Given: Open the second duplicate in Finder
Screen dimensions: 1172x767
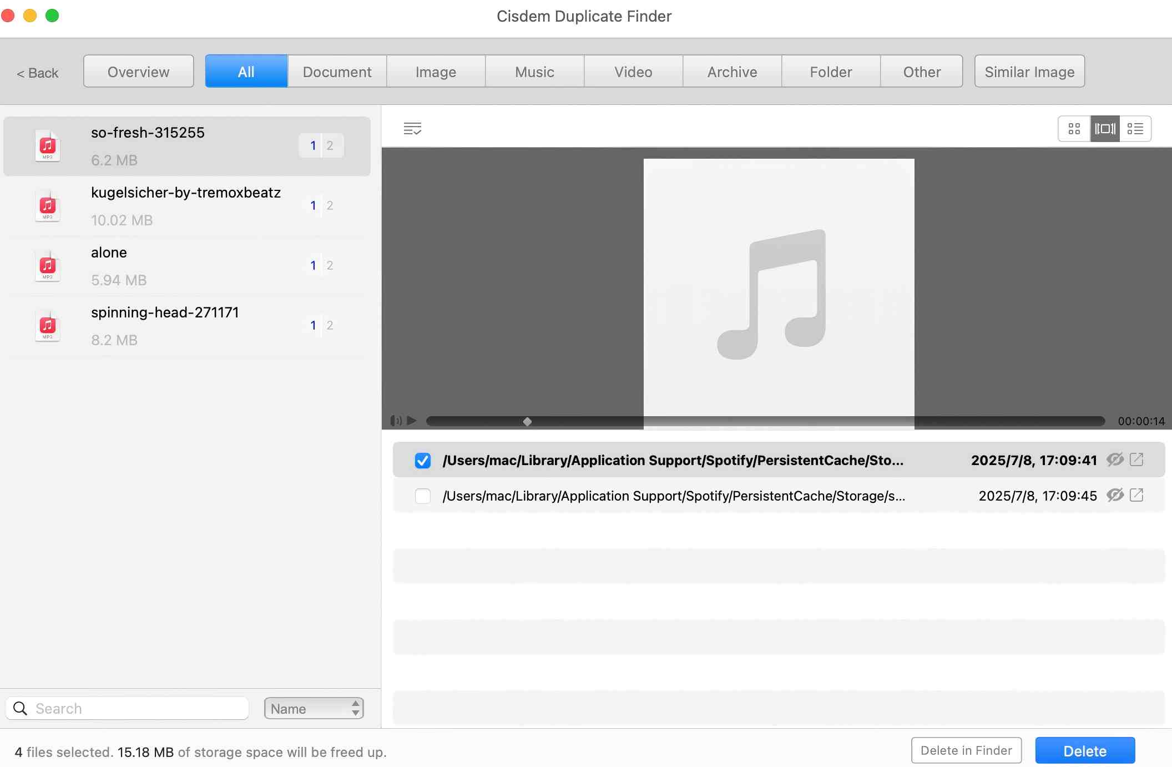Looking at the screenshot, I should click(1138, 496).
